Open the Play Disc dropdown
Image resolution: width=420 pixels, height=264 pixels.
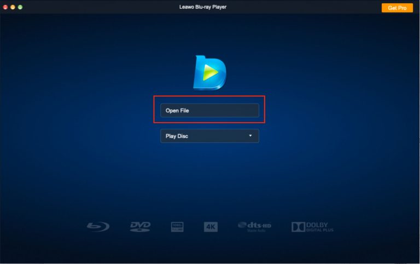point(209,136)
